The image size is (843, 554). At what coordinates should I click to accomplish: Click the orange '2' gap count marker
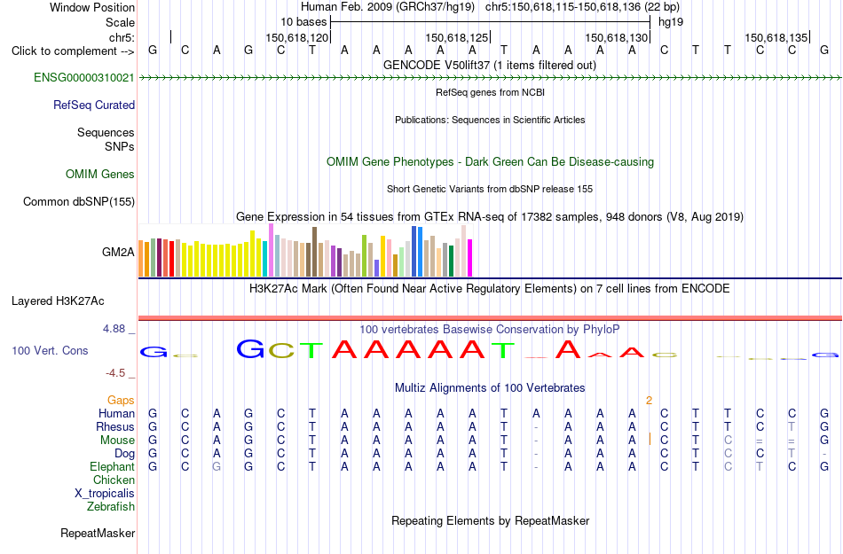click(x=649, y=401)
